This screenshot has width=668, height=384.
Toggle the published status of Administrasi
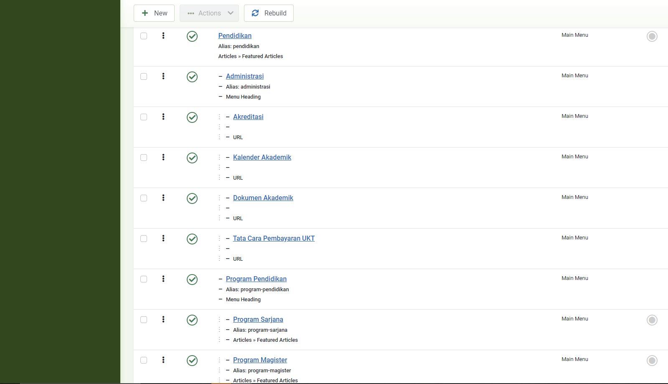click(x=192, y=77)
